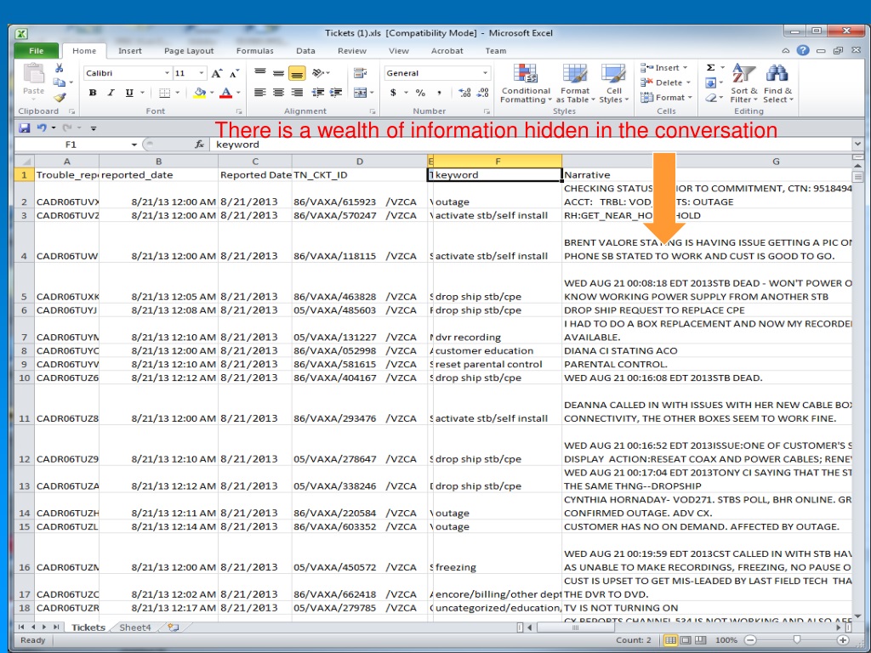The width and height of the screenshot is (871, 653).
Task: Switch to Page Layout view in status bar
Action: click(686, 640)
